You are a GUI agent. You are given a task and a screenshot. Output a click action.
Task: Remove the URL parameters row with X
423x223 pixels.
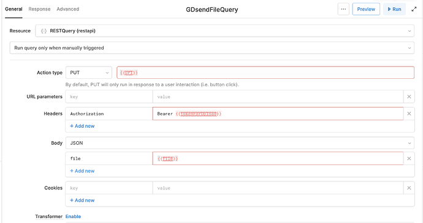pyautogui.click(x=409, y=97)
